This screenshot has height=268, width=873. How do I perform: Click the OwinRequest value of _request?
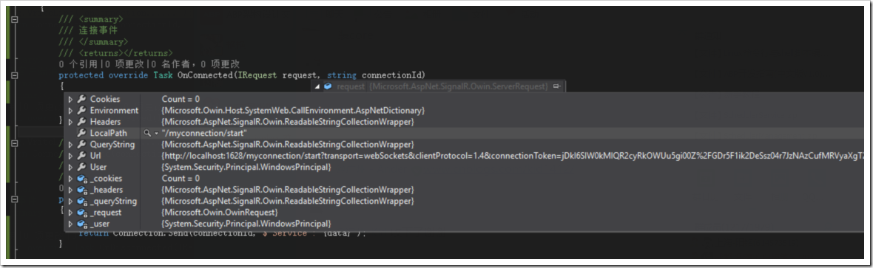[220, 213]
